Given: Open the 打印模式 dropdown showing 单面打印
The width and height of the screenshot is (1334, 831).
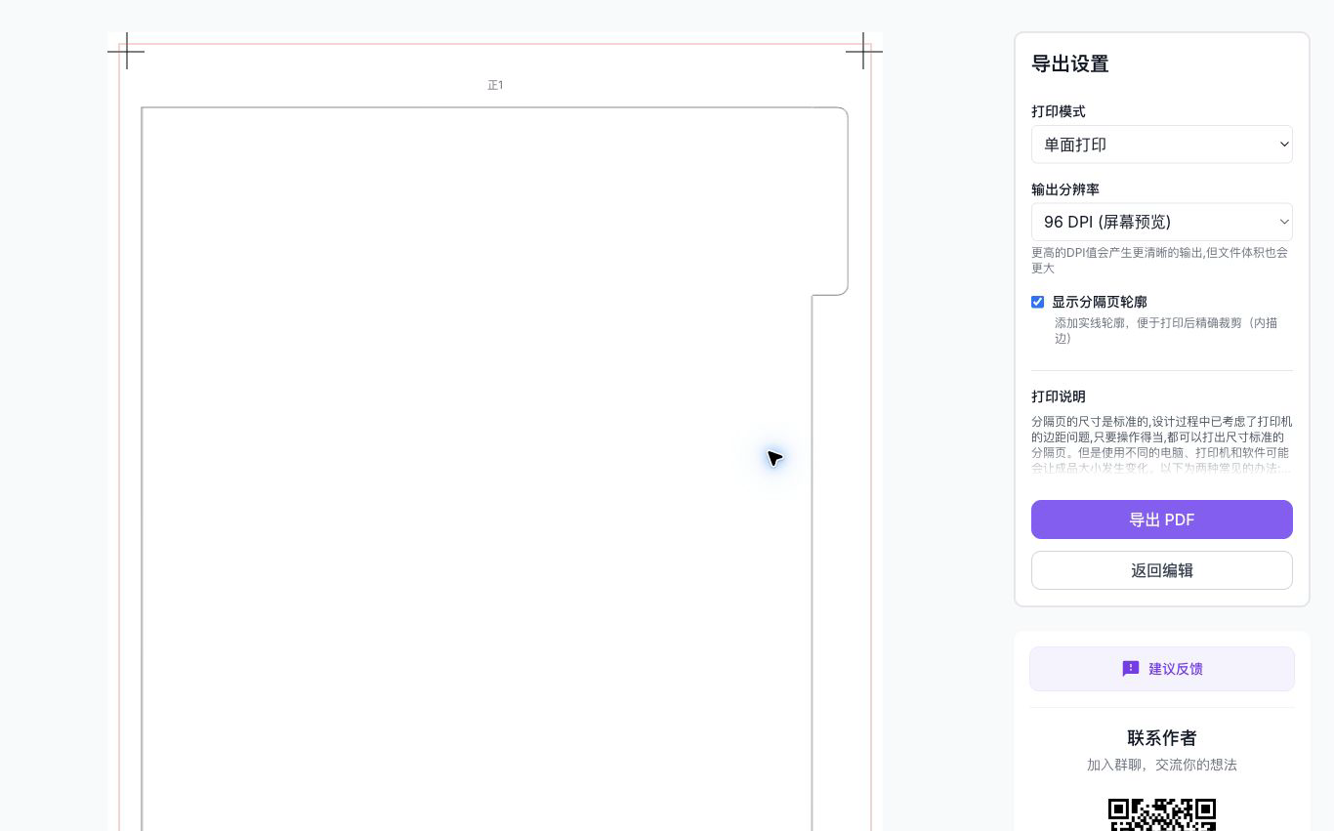Looking at the screenshot, I should point(1162,145).
